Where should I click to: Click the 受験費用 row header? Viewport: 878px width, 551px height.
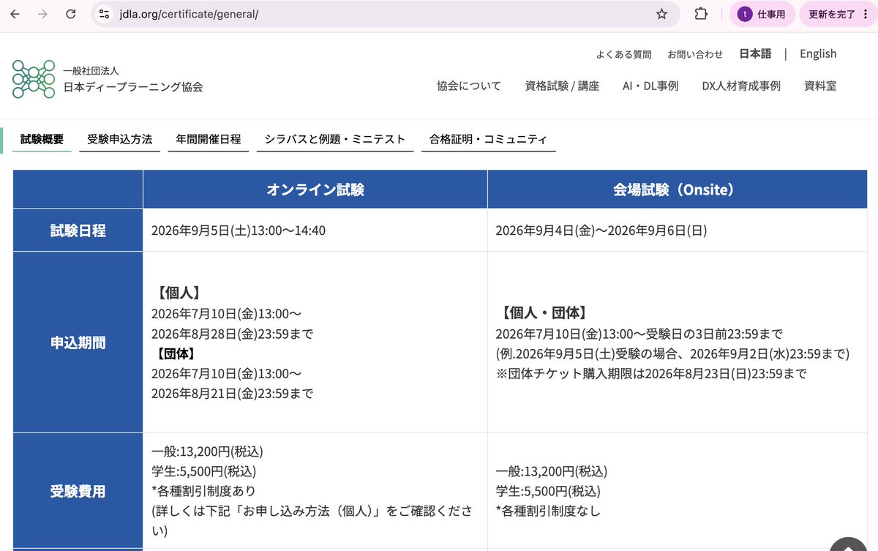(78, 491)
